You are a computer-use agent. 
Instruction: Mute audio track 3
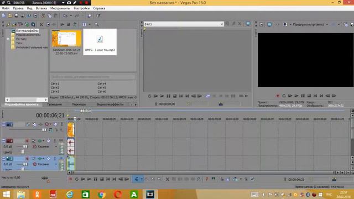pos(49,159)
